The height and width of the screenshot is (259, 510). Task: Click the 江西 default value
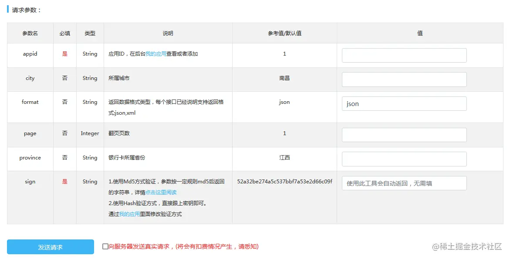click(x=284, y=158)
